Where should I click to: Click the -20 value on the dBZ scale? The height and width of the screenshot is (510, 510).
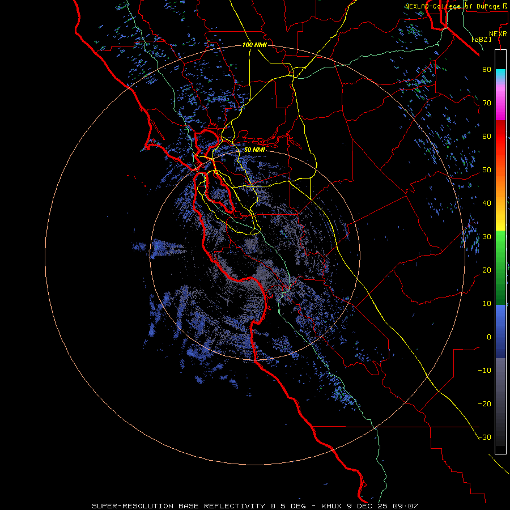pos(484,403)
